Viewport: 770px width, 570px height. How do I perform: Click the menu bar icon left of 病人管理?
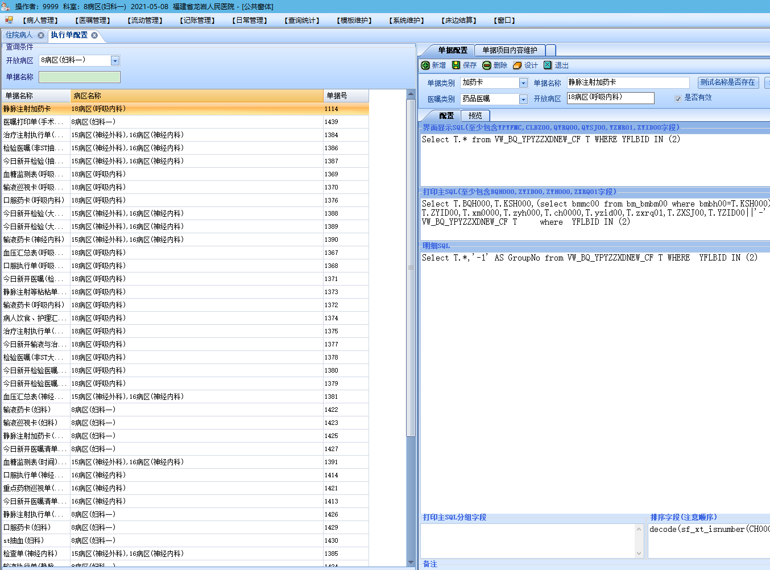point(9,20)
